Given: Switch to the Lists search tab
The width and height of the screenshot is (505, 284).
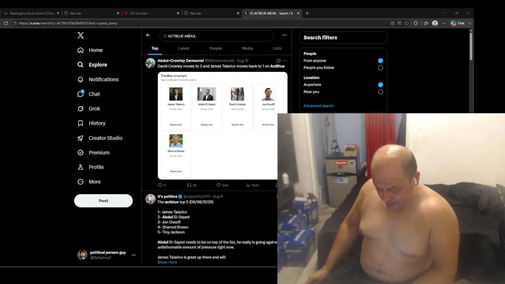Looking at the screenshot, I should point(277,48).
